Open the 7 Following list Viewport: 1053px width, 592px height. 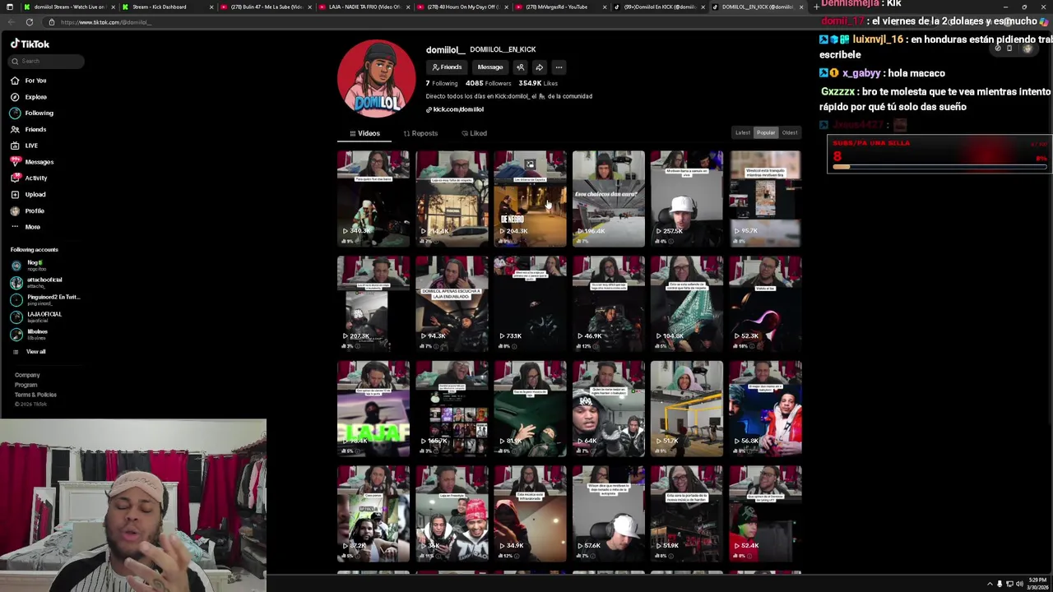click(442, 83)
